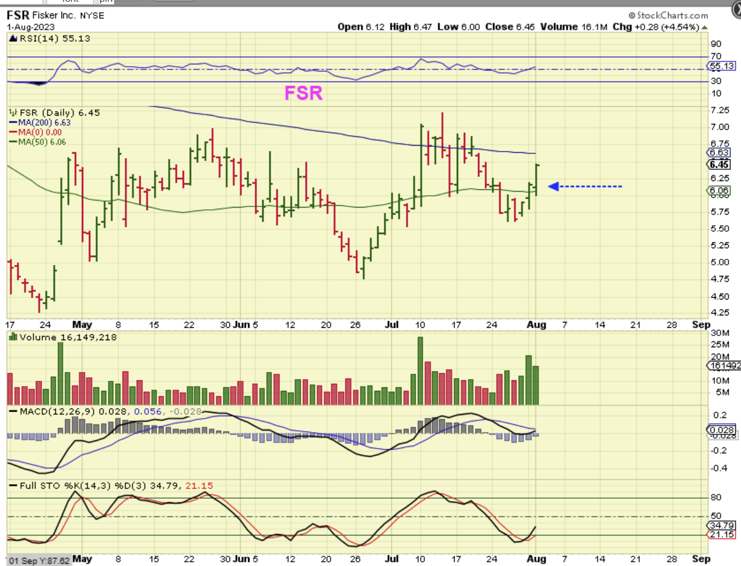Viewport: 741px width, 566px height.
Task: Click the boxed 55.13 RSI value on the right axis
Action: 722,66
